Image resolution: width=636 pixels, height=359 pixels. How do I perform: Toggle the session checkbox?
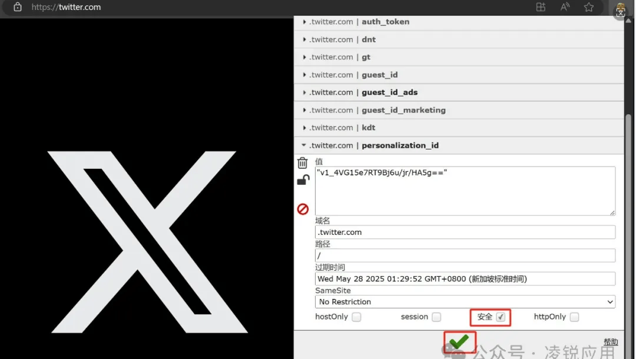click(x=436, y=317)
